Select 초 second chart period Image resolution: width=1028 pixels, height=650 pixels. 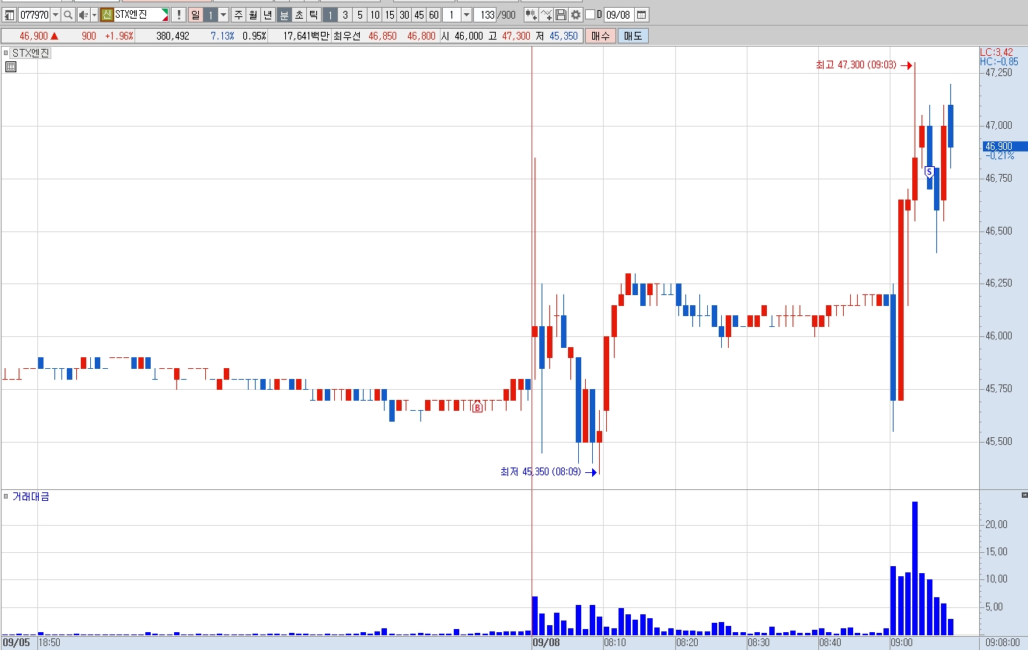tap(299, 15)
